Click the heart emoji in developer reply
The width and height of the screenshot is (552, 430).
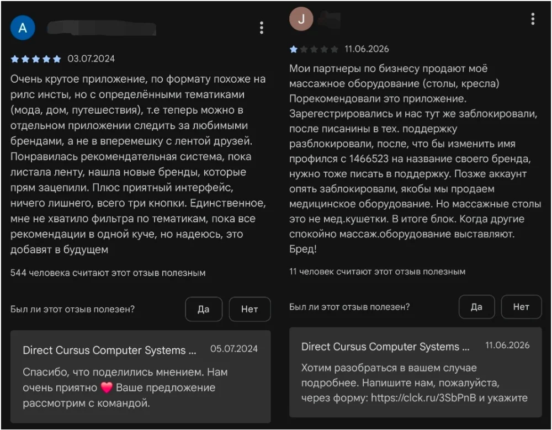click(107, 387)
